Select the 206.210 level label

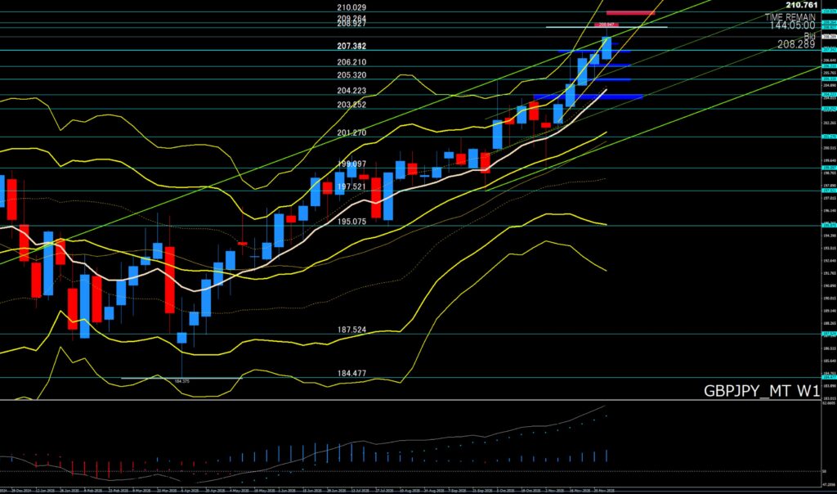[351, 62]
